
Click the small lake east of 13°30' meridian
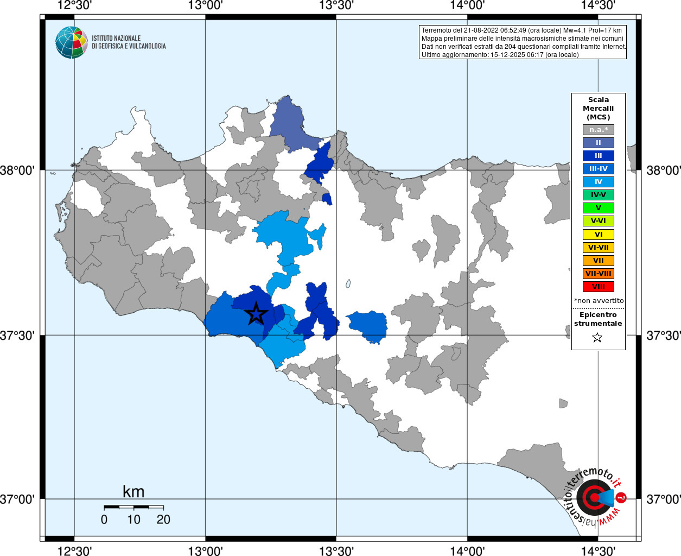(x=348, y=283)
